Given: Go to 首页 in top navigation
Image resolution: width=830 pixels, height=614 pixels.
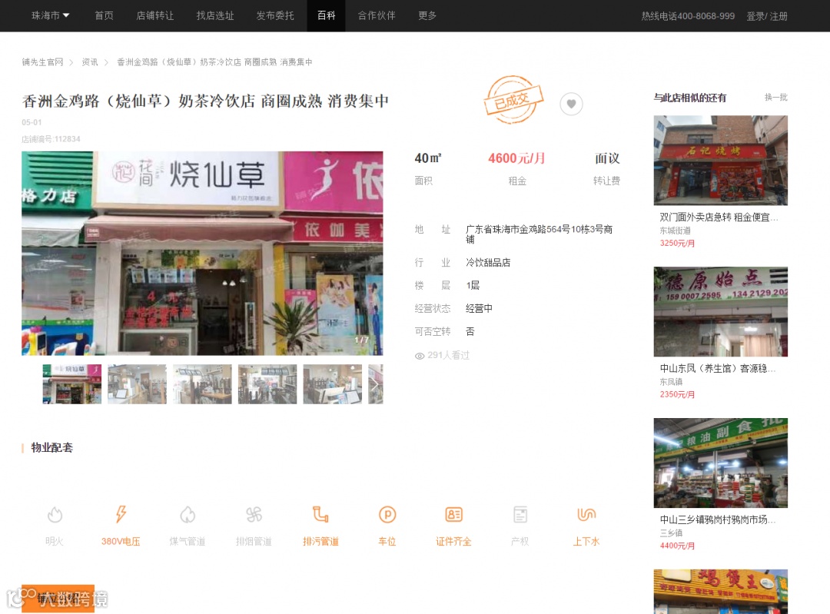Looking at the screenshot, I should [x=104, y=16].
